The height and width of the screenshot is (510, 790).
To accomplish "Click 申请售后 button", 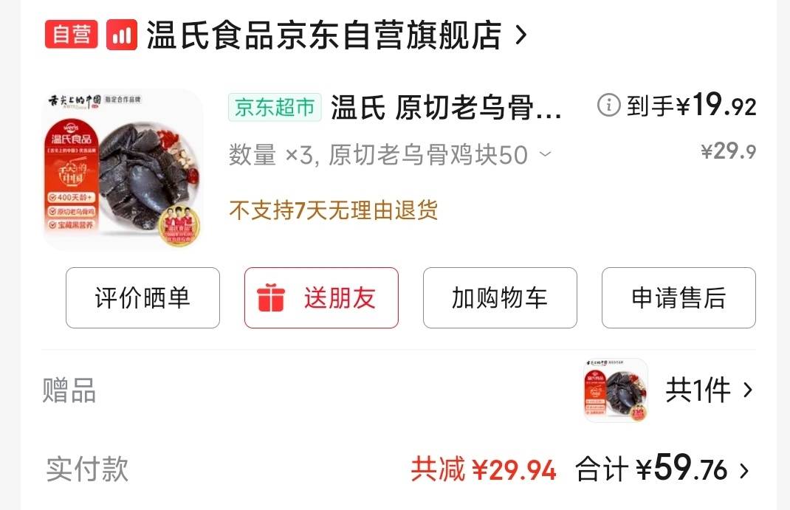I will (679, 297).
